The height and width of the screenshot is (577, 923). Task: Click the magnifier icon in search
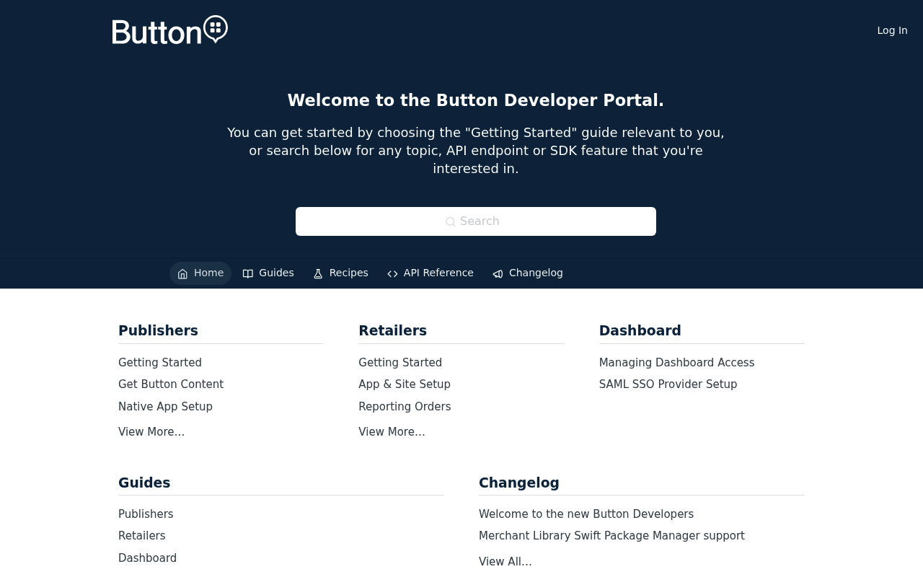pyautogui.click(x=451, y=222)
